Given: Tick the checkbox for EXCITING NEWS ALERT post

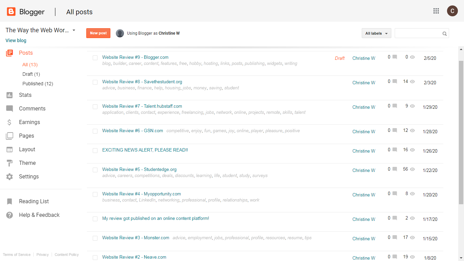Looking at the screenshot, I should [x=95, y=151].
